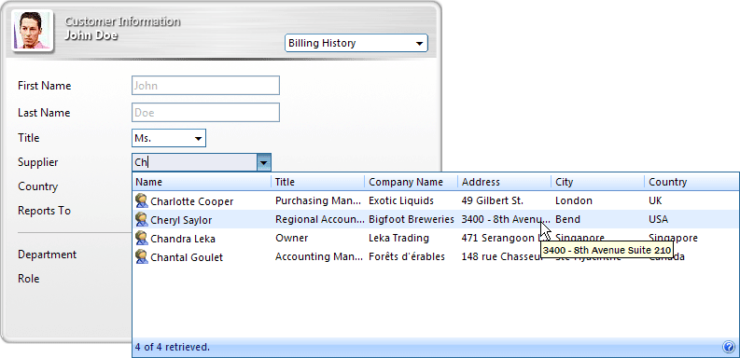
Task: Click the user icon beside Chandra Leka
Action: pyautogui.click(x=142, y=238)
